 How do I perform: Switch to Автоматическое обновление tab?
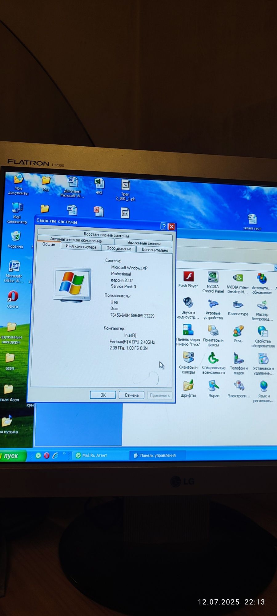tap(76, 240)
